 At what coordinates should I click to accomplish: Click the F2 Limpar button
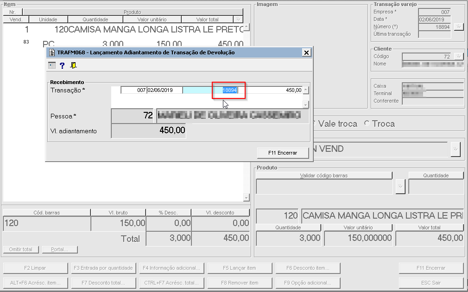pyautogui.click(x=35, y=268)
